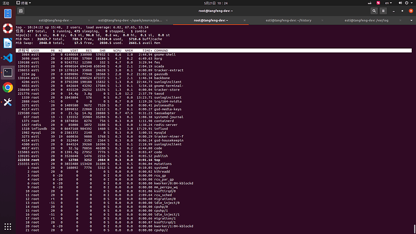Click the %CPU column header

[117, 51]
